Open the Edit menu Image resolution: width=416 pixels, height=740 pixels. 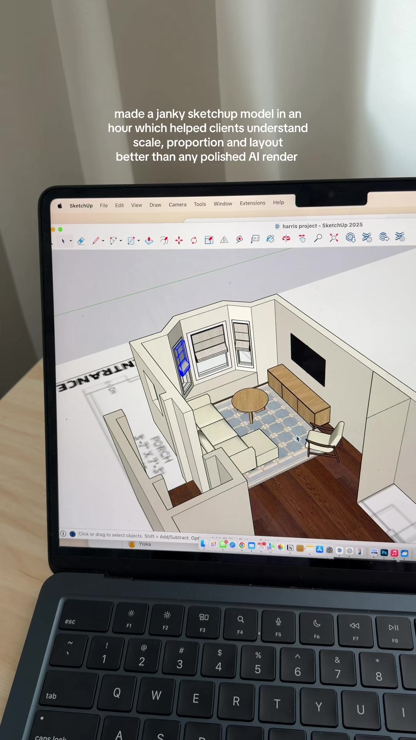tap(119, 205)
